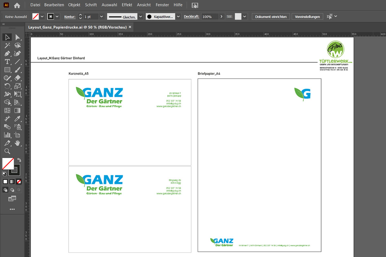
Task: Select the Direct Selection tool
Action: pos(17,37)
